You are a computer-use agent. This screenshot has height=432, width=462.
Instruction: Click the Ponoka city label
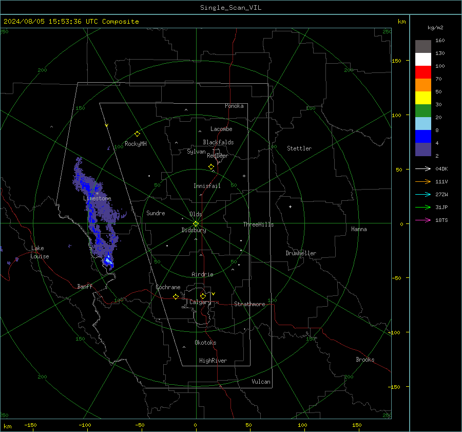(x=234, y=106)
